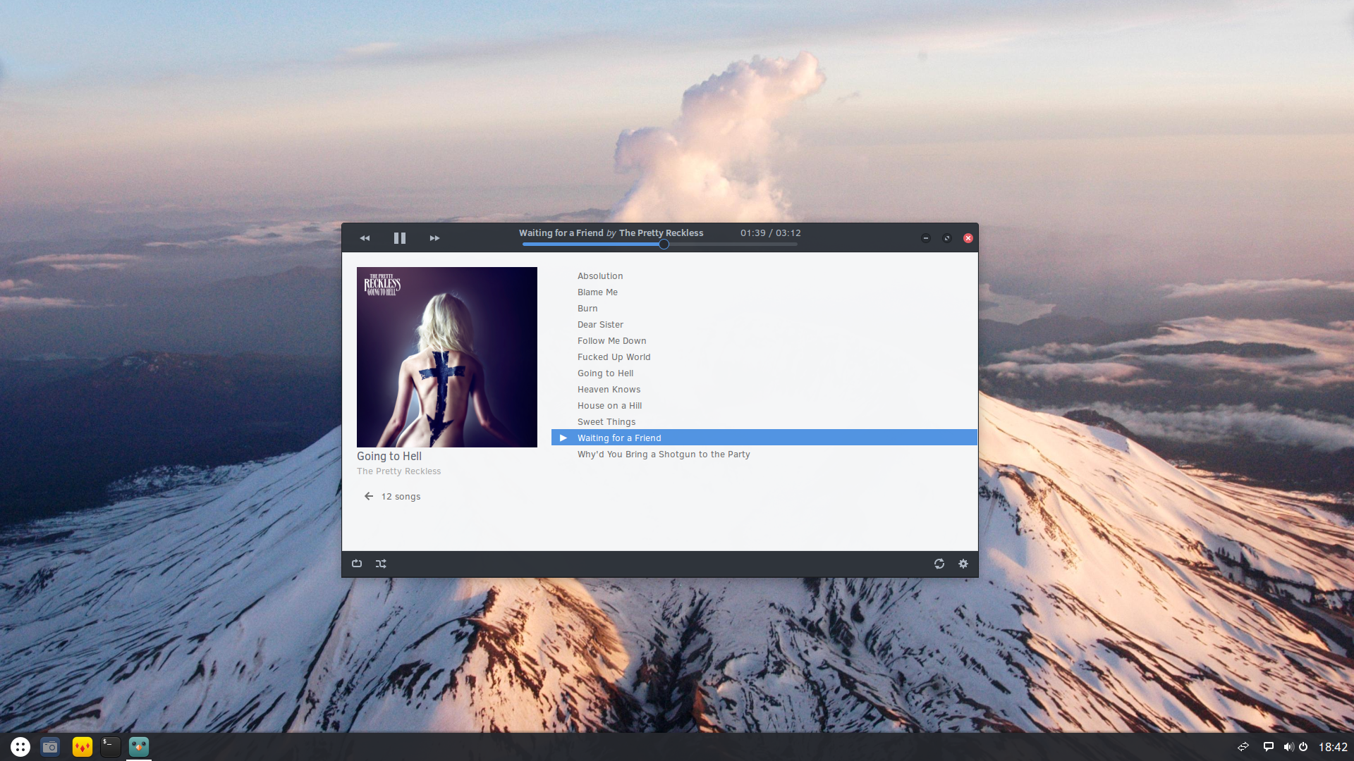Play the song Sweet Things

606,422
